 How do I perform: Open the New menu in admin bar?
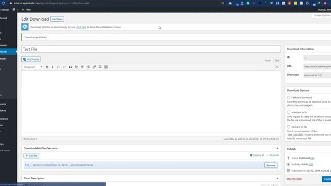point(26,10)
